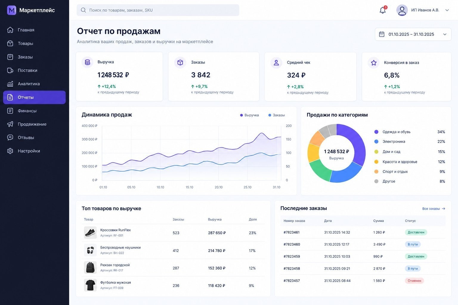
Task: Click the Средний чек person icon
Action: (276, 63)
